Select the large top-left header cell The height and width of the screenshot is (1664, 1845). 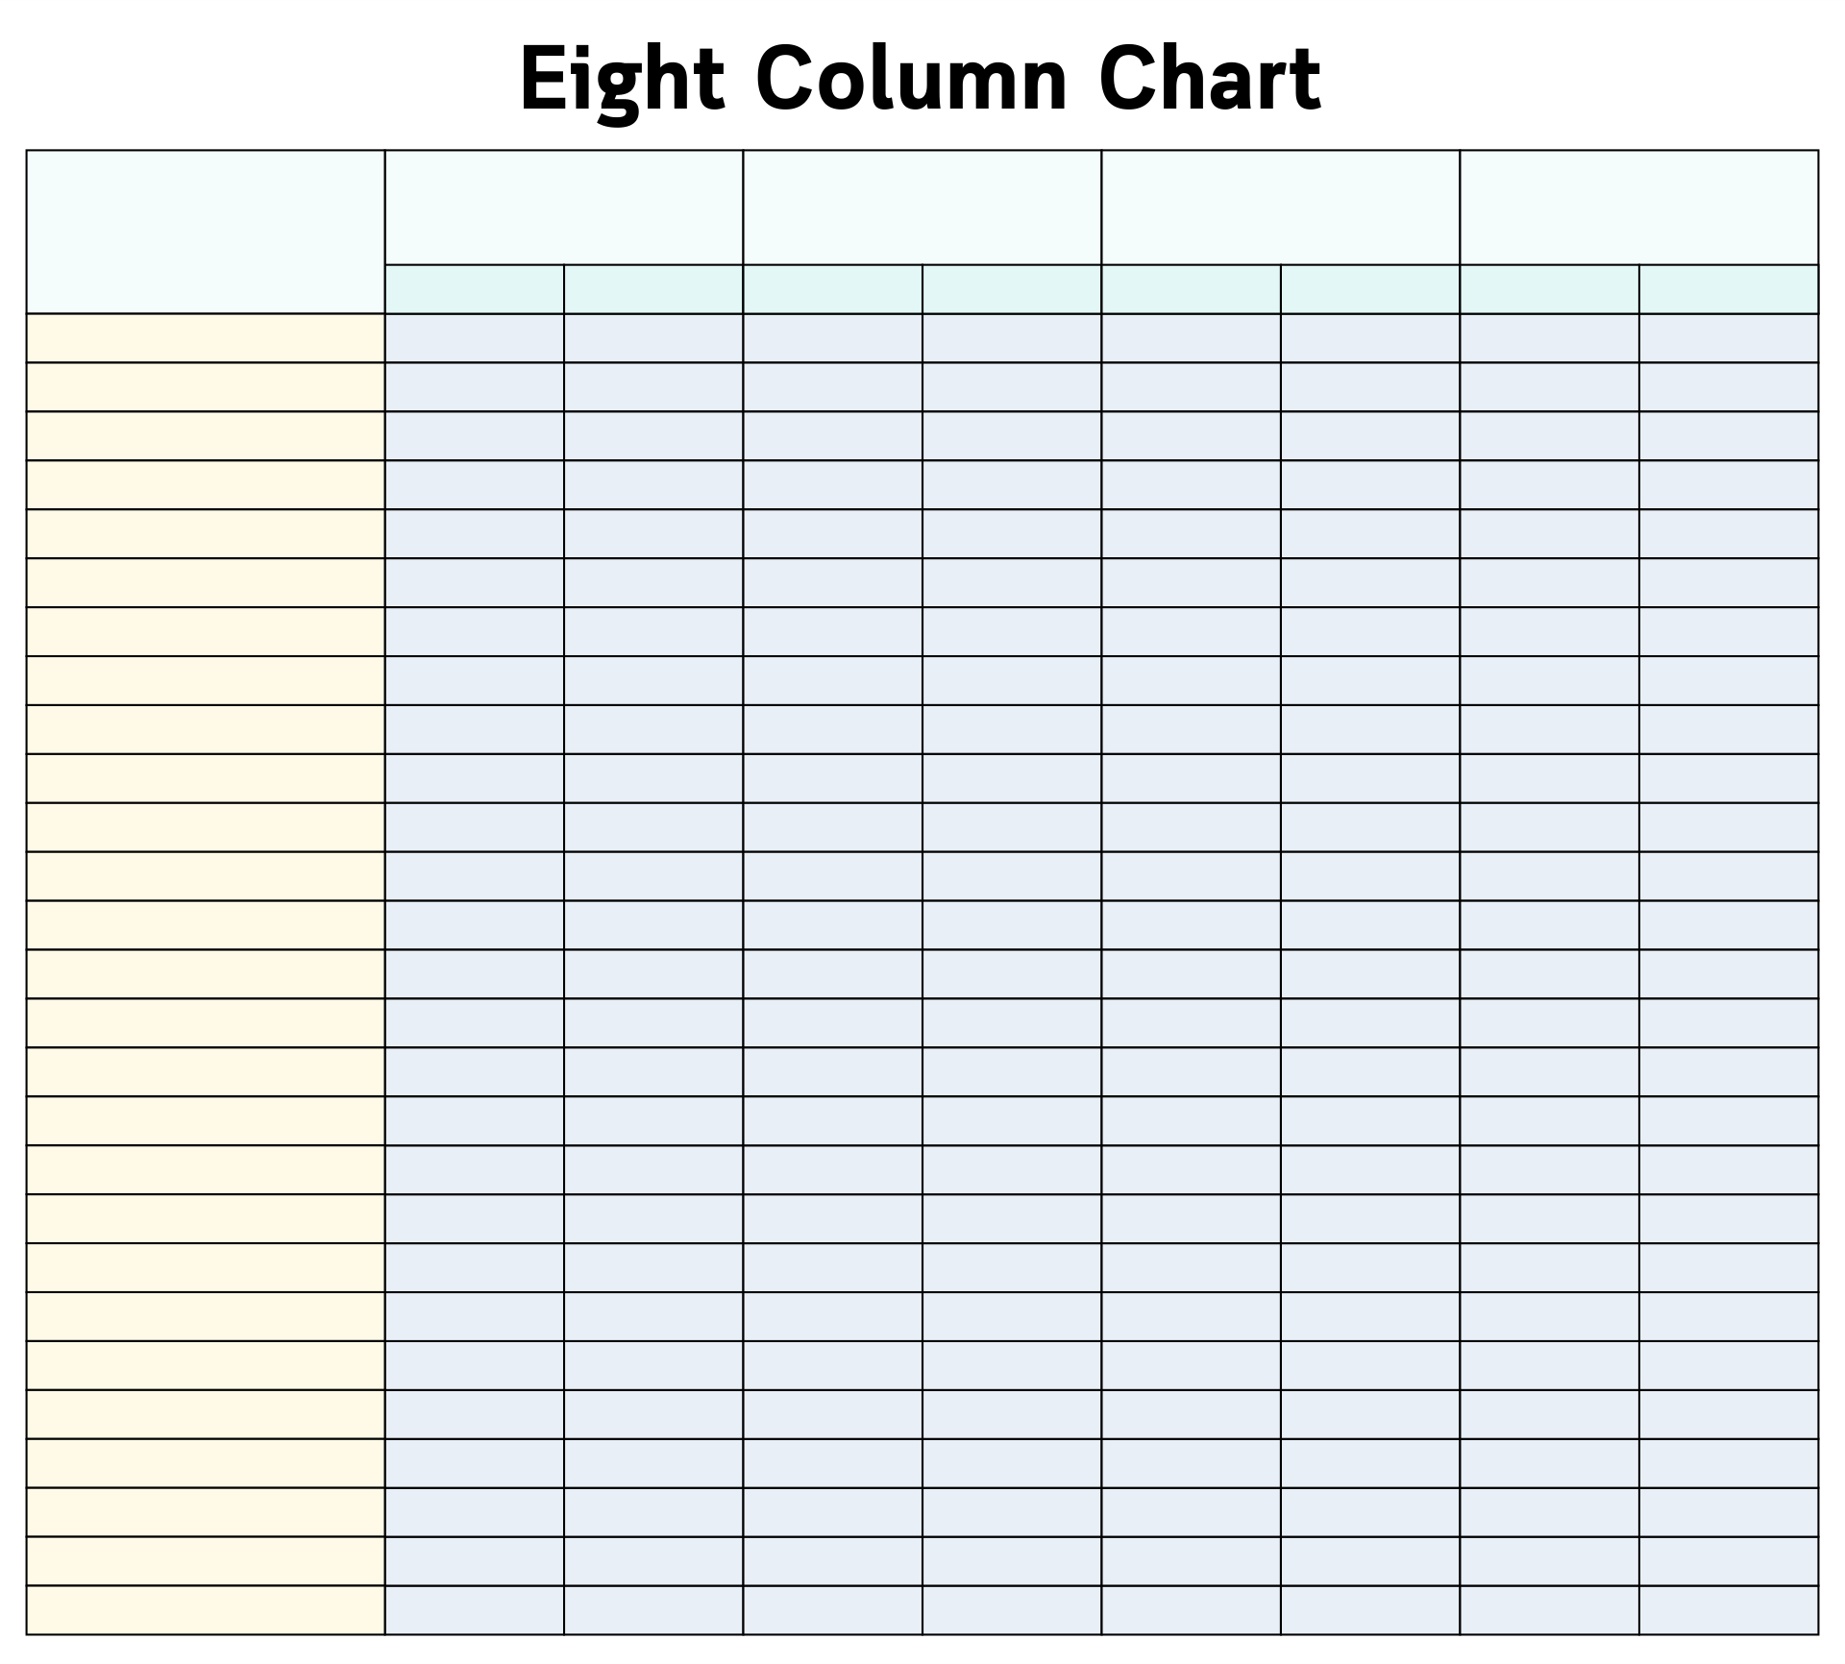tap(206, 232)
